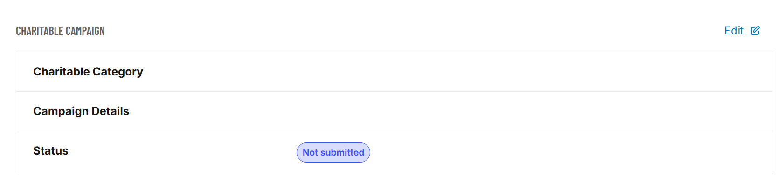Click the word 'Details' in the second row

pyautogui.click(x=111, y=111)
